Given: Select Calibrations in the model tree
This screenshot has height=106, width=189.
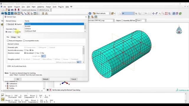Looking at the screenshot, I should (x=13, y=84).
